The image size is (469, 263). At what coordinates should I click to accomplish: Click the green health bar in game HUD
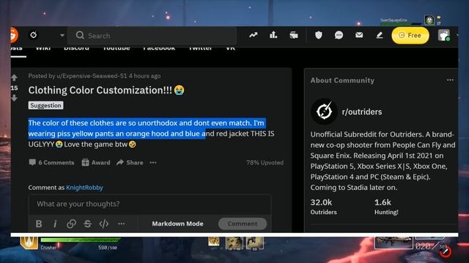81,240
